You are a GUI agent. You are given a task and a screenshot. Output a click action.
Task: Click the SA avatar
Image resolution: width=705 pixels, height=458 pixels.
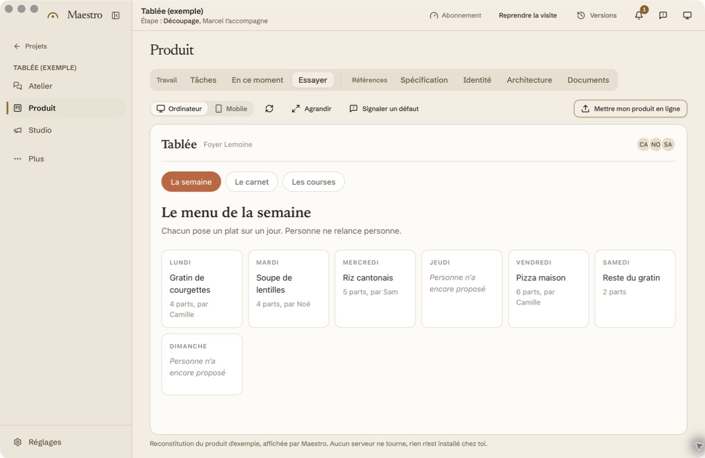click(668, 145)
